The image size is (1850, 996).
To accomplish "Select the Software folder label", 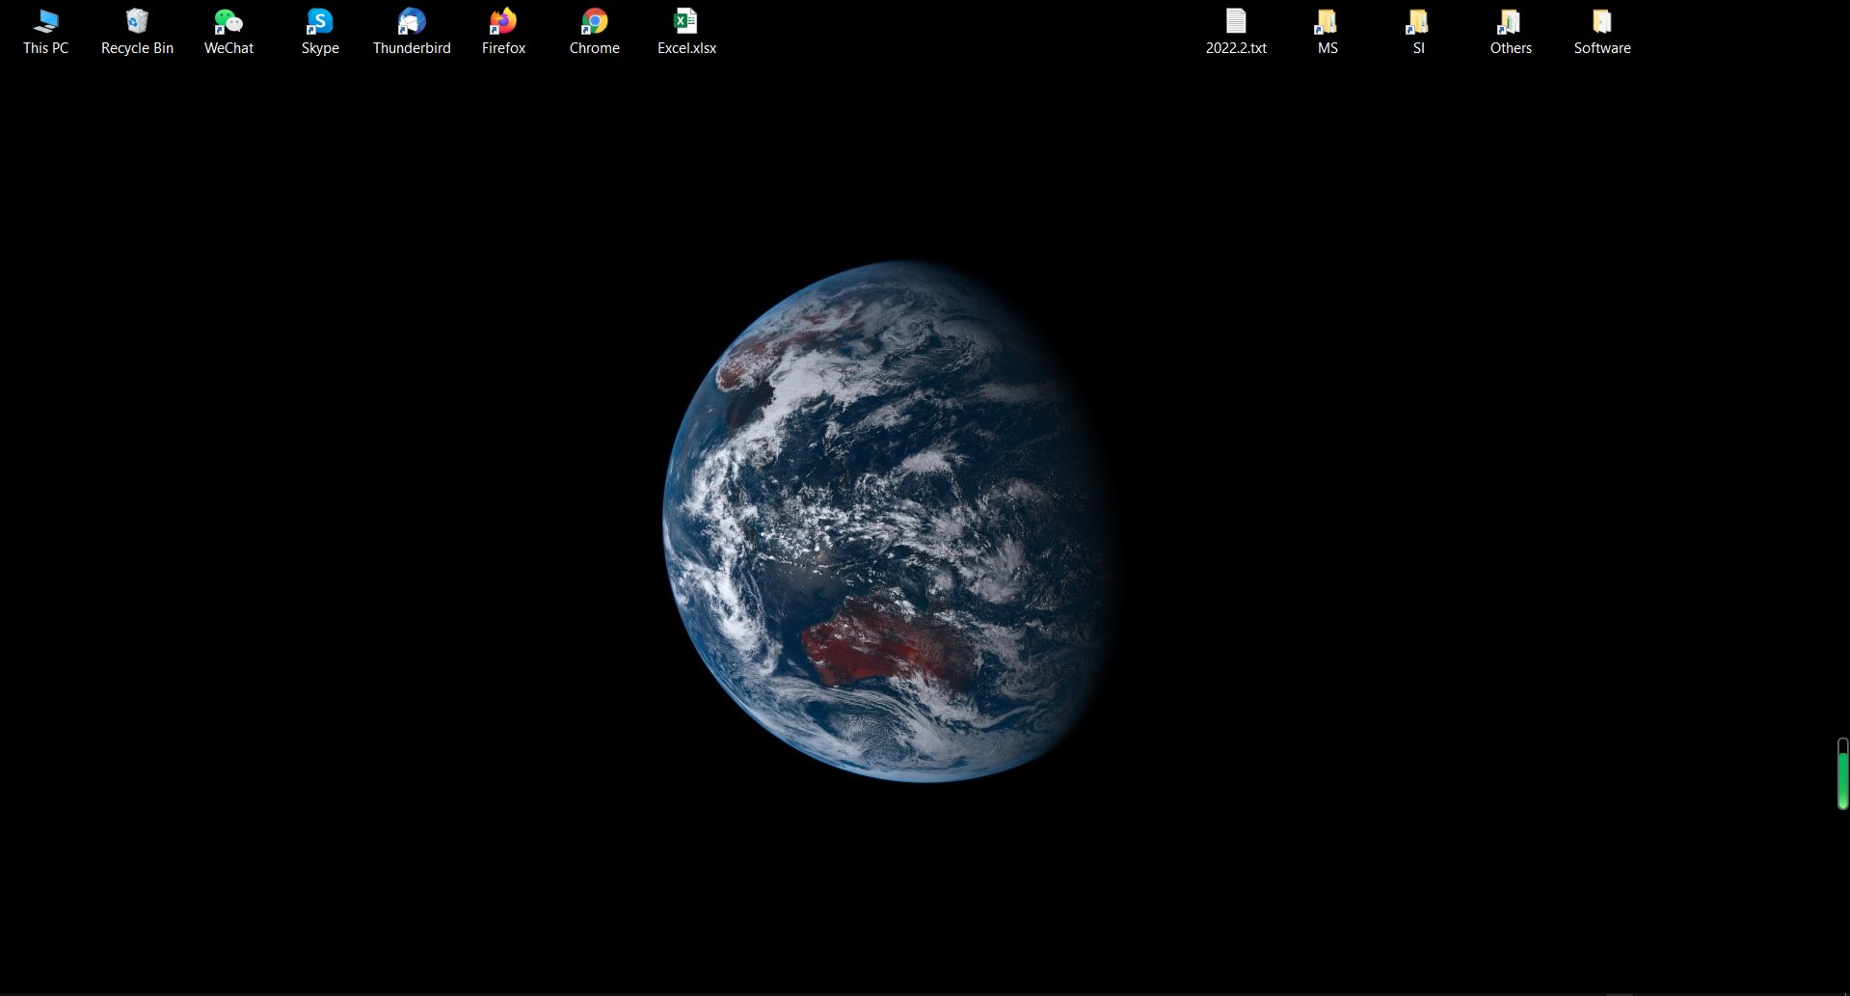I will point(1601,46).
